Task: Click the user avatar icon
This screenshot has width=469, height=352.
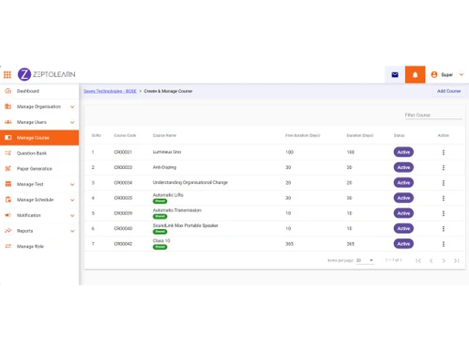Action: [434, 74]
